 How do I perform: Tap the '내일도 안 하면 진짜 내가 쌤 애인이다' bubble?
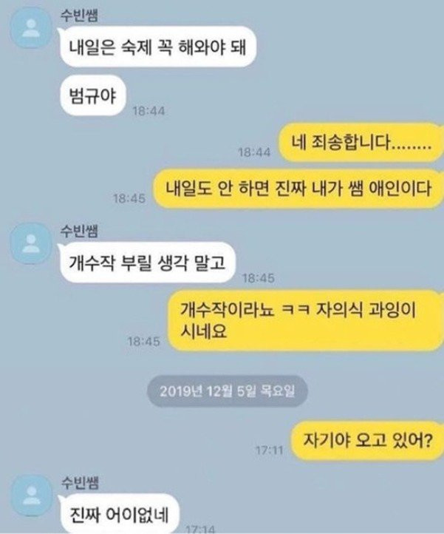click(x=298, y=188)
